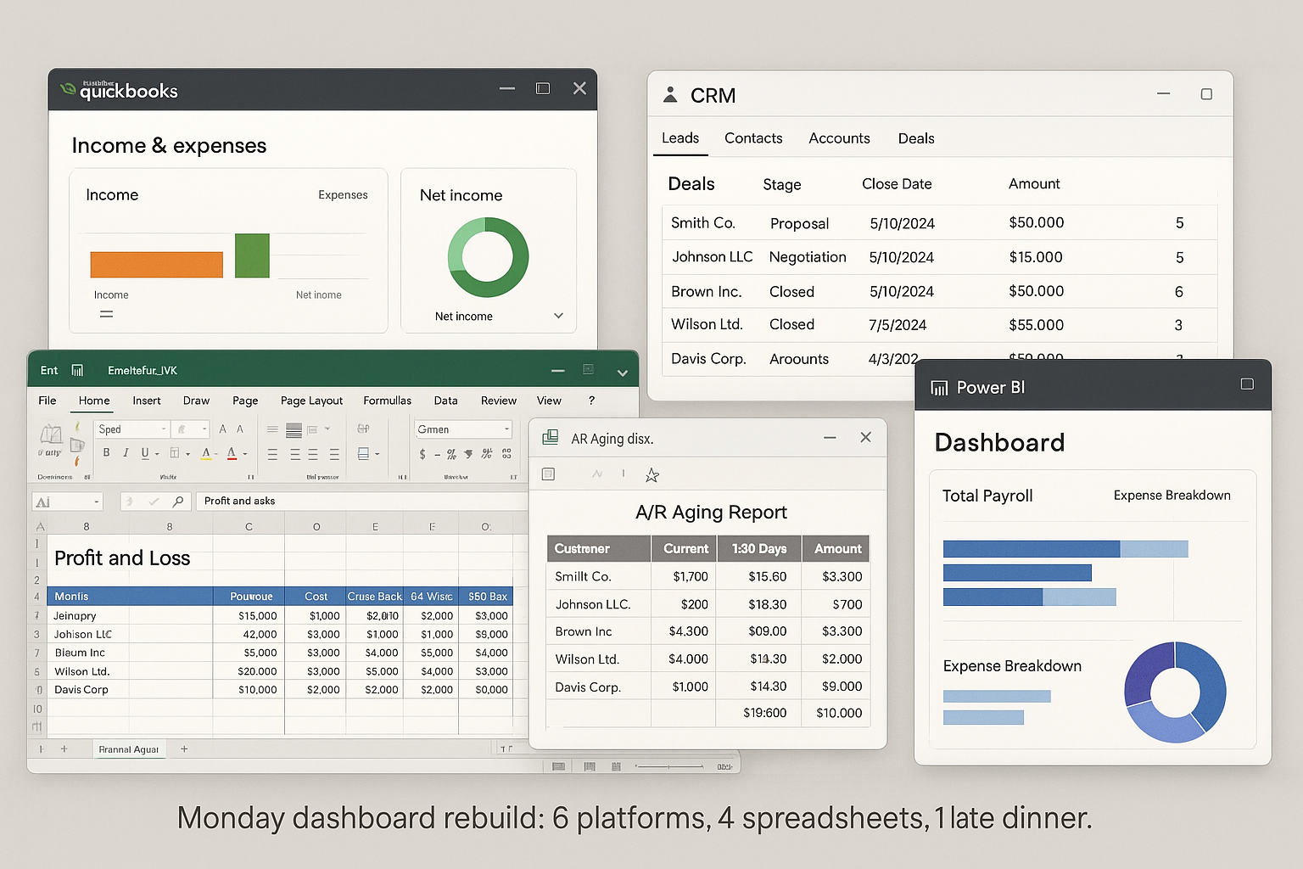1303x869 pixels.
Task: Open the Review ribbon tab
Action: coord(498,401)
